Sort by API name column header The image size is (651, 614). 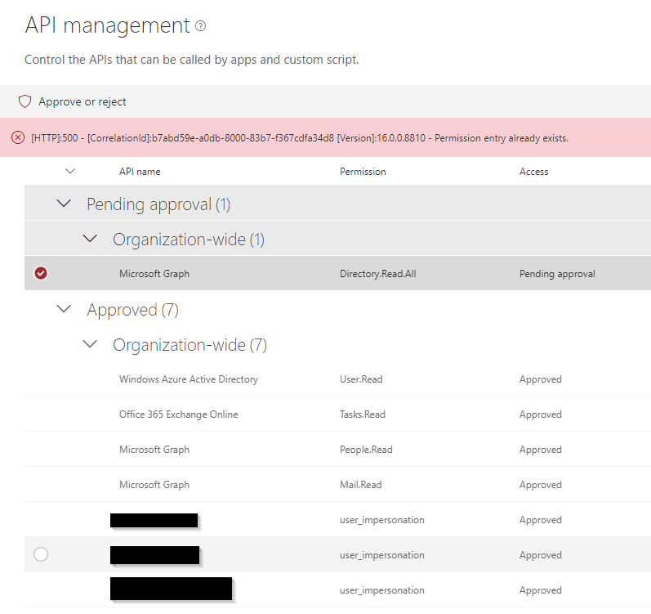pyautogui.click(x=140, y=172)
